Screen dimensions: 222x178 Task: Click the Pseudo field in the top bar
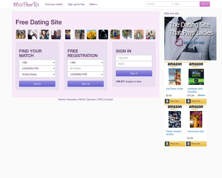point(159,4)
